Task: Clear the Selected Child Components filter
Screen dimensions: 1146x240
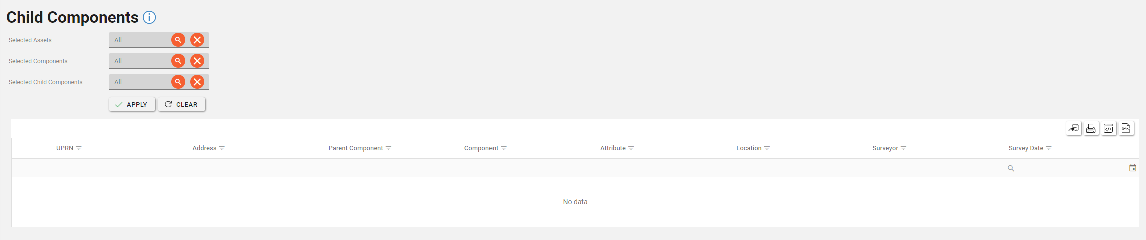Action: 197,82
